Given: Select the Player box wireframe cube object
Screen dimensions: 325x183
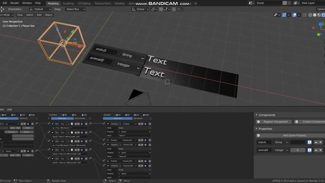Looking at the screenshot, I should [x=62, y=43].
